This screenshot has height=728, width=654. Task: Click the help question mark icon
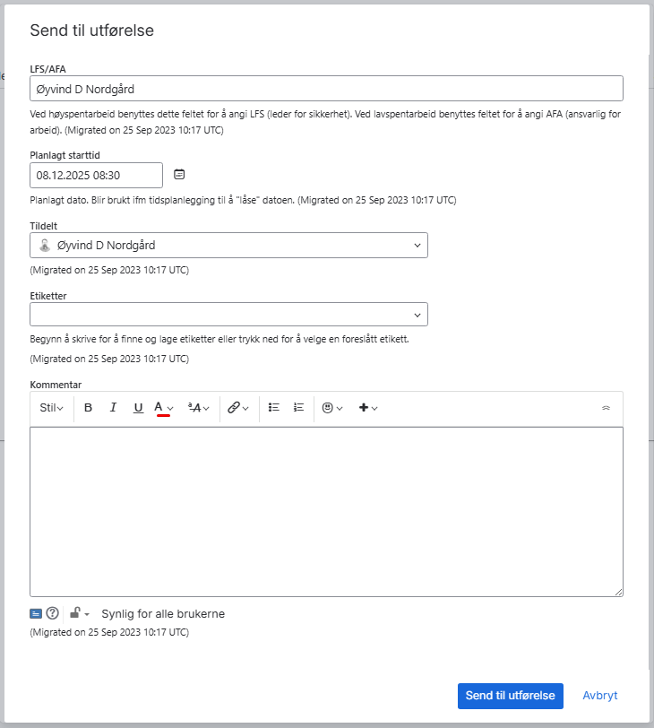point(53,614)
